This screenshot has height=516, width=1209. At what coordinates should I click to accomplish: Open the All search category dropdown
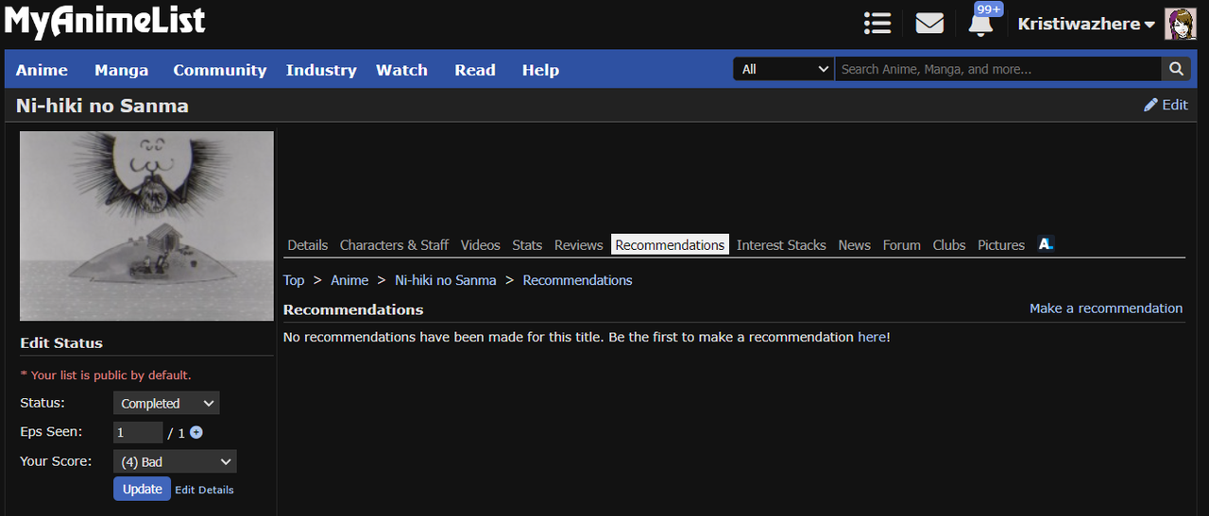(x=784, y=69)
